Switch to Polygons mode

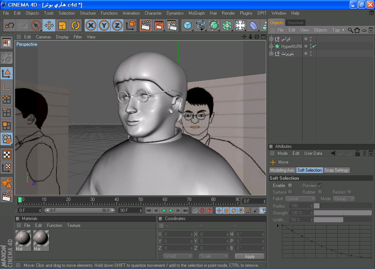[7, 126]
